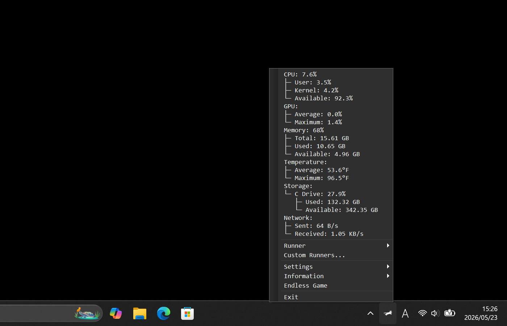Open the Wi-Fi network tray icon
Viewport: 507px width, 326px height.
422,313
